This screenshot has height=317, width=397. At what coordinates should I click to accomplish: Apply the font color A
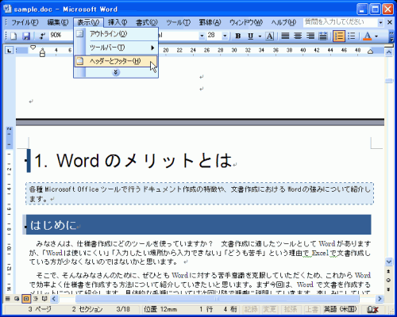tap(367, 36)
